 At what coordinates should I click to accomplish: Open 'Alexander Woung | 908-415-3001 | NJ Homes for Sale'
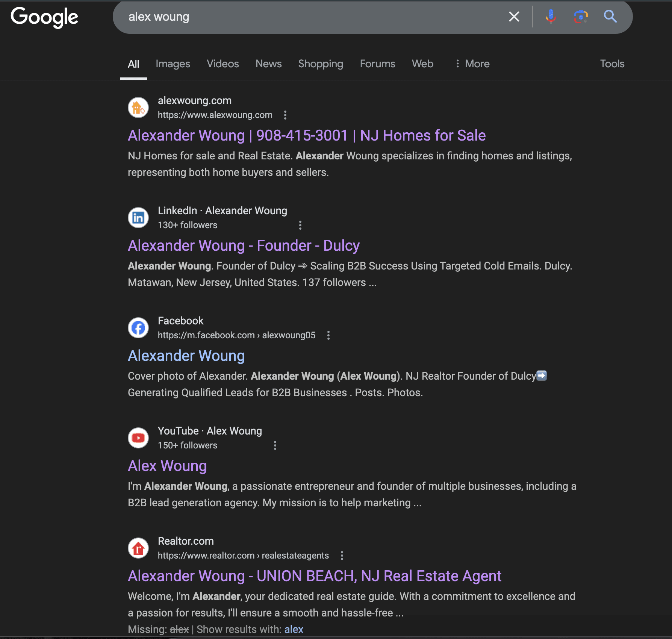point(307,135)
